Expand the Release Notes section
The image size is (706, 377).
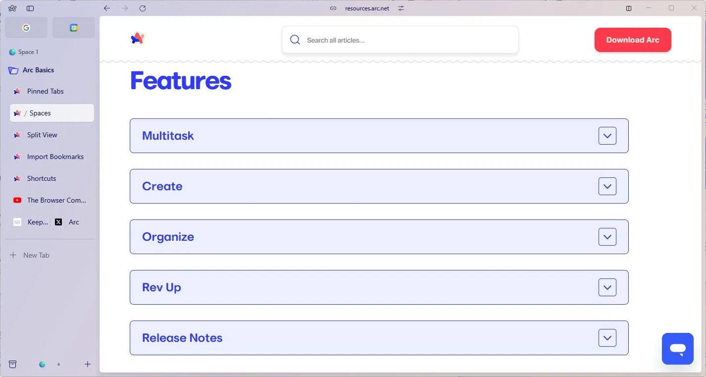pos(607,338)
